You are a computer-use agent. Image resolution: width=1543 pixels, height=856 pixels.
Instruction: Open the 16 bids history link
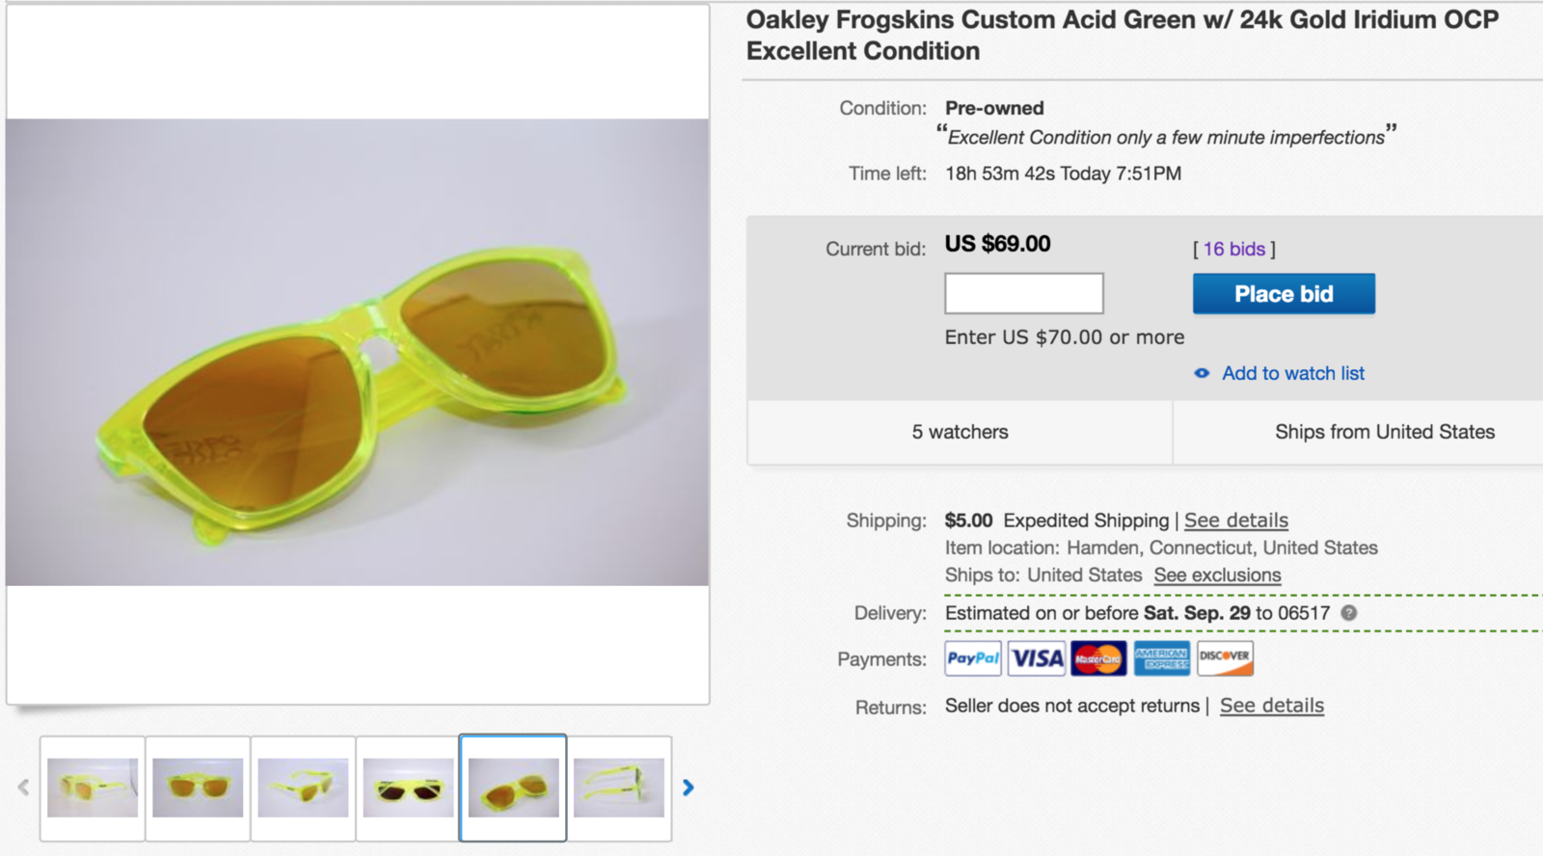click(1233, 249)
